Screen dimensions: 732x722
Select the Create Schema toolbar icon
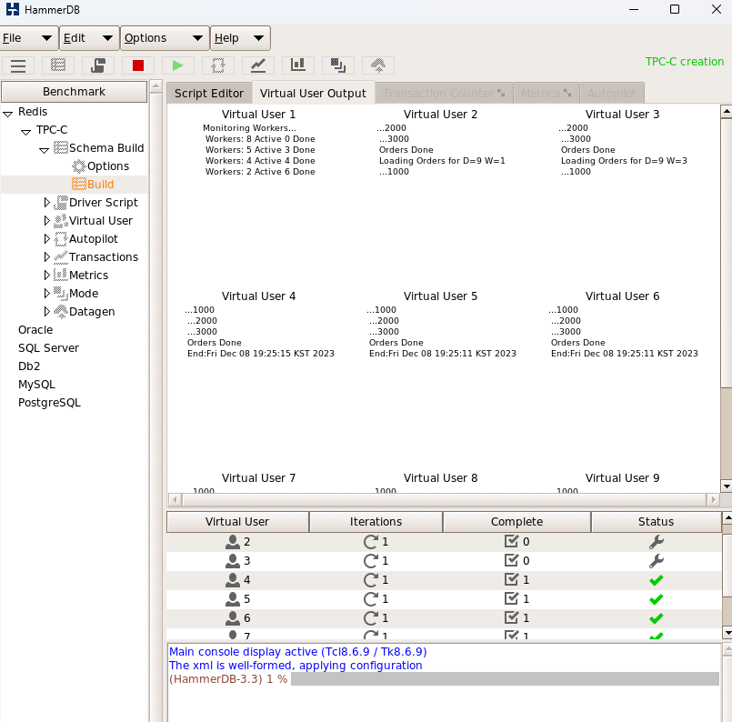click(57, 65)
